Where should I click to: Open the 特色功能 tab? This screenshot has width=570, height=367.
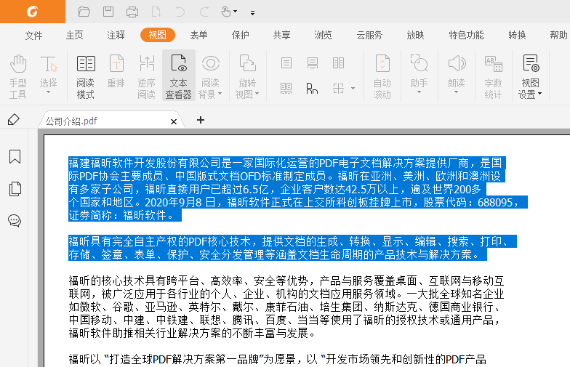click(x=466, y=35)
